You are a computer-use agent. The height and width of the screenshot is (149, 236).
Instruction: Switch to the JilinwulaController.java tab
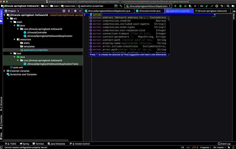[149, 11]
